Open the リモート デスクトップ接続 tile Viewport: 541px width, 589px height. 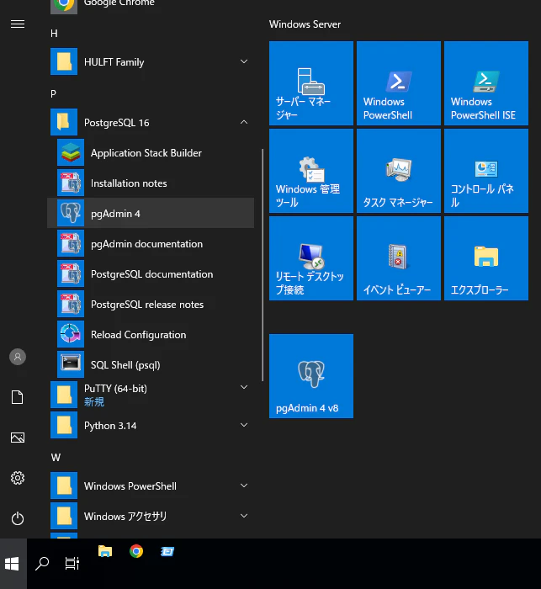(x=311, y=258)
